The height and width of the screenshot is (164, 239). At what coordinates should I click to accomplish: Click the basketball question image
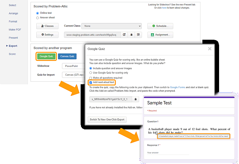point(189,131)
